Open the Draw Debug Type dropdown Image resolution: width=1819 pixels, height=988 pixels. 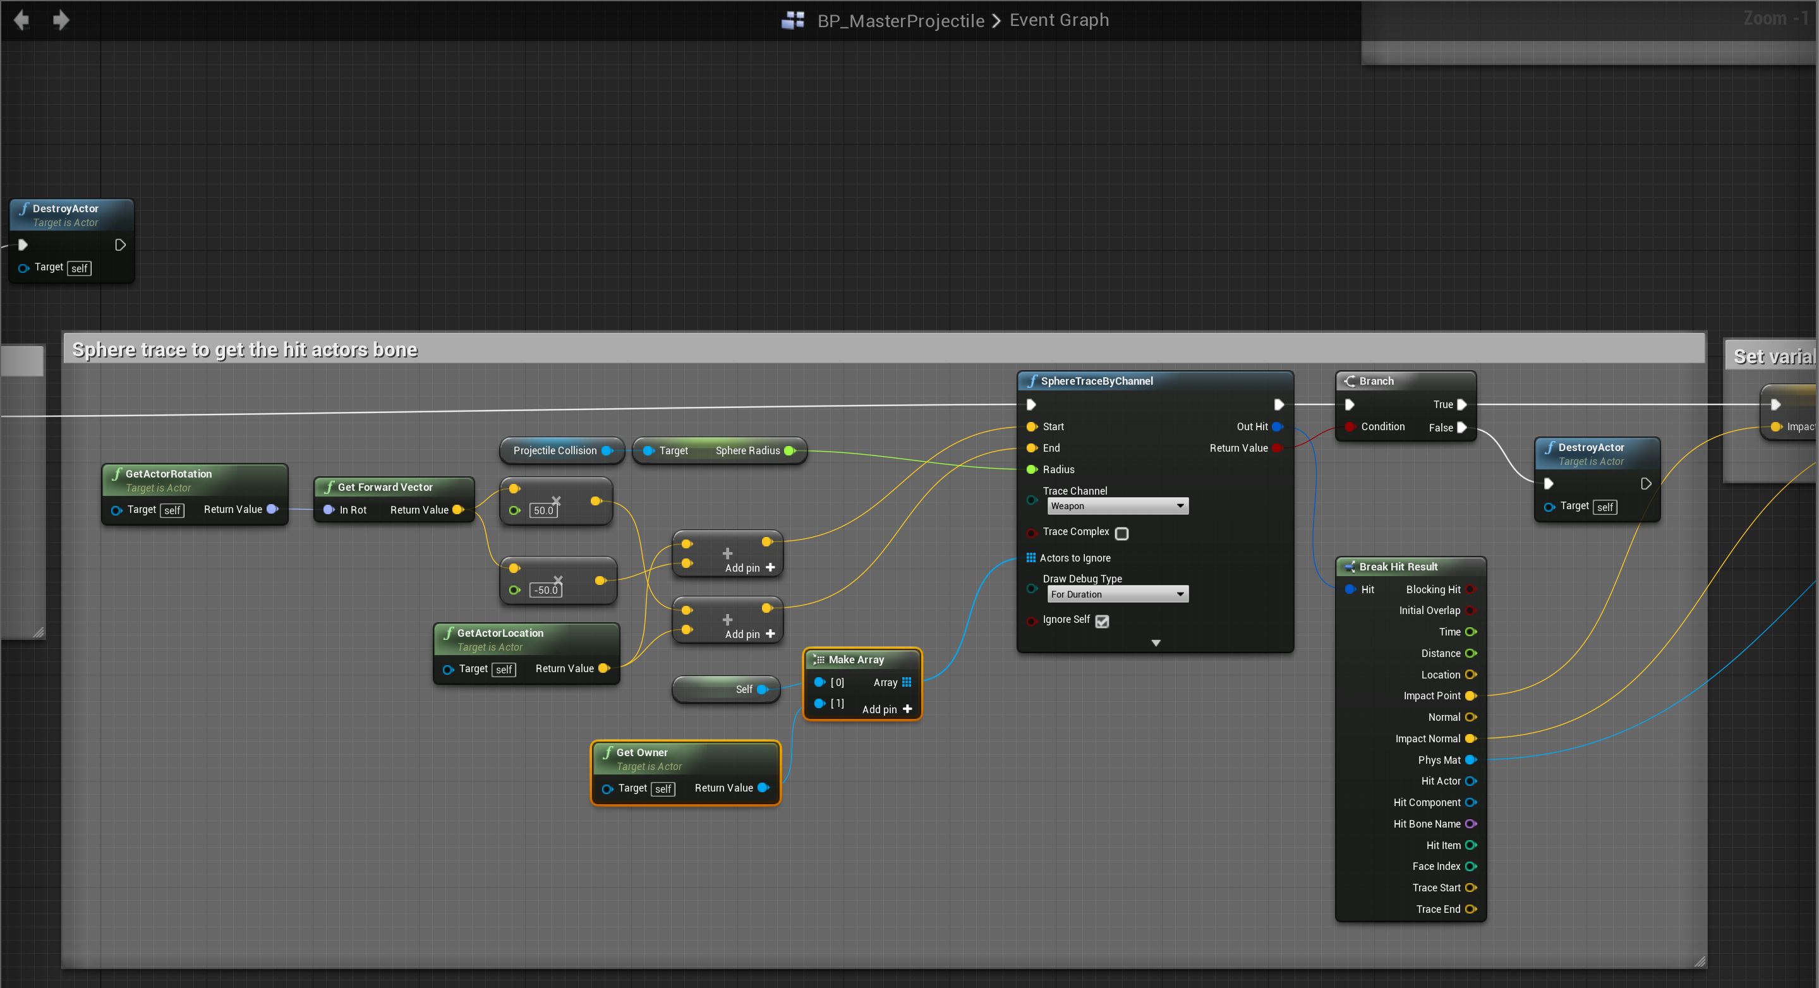pyautogui.click(x=1117, y=594)
